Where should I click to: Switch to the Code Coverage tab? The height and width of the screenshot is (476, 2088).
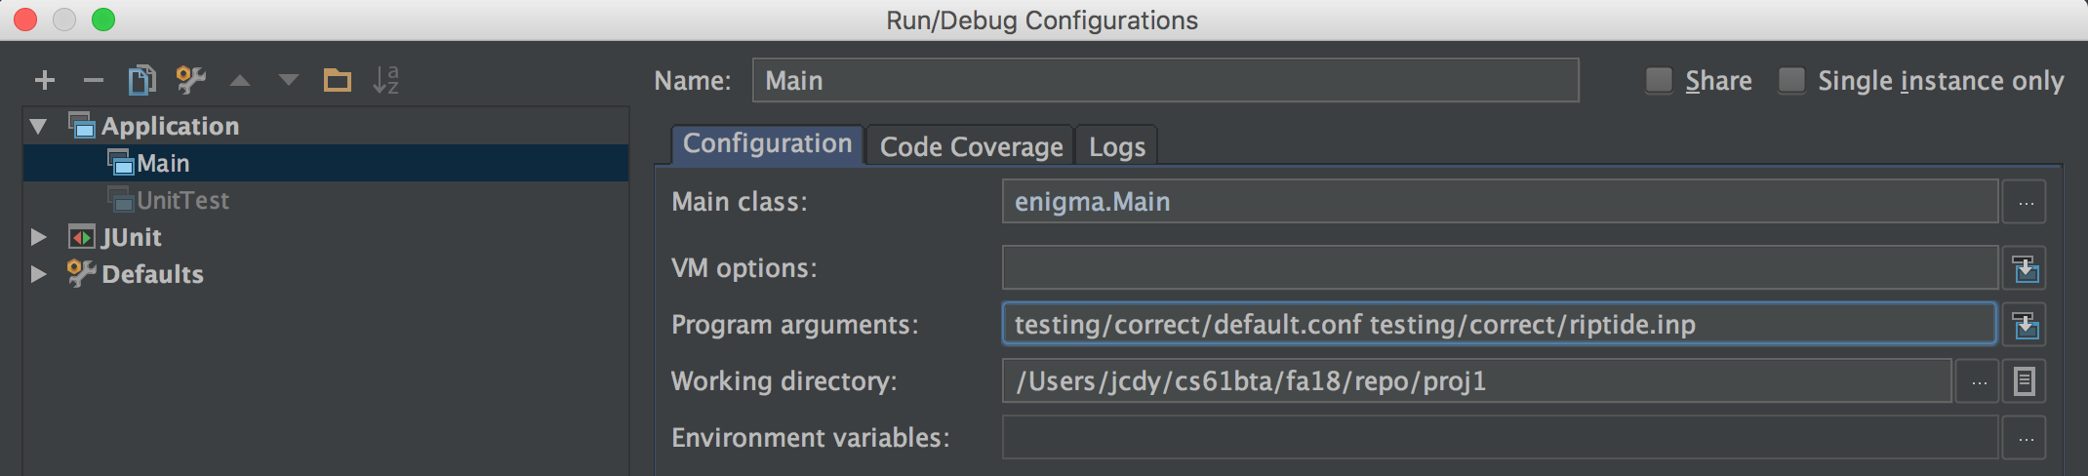971,146
